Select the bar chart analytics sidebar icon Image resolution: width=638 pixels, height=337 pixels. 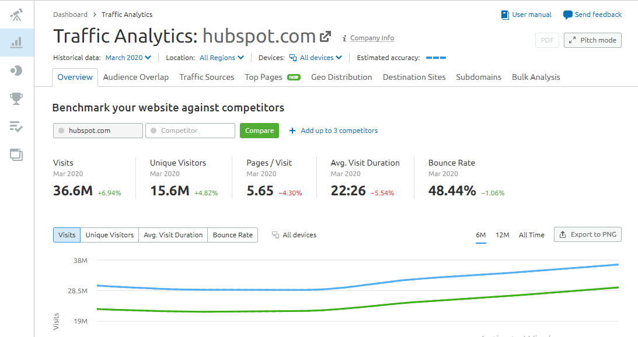pyautogui.click(x=16, y=43)
